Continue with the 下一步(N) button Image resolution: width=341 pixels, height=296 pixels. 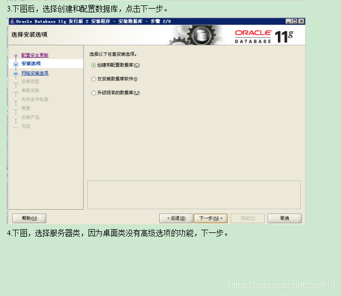[211, 218]
